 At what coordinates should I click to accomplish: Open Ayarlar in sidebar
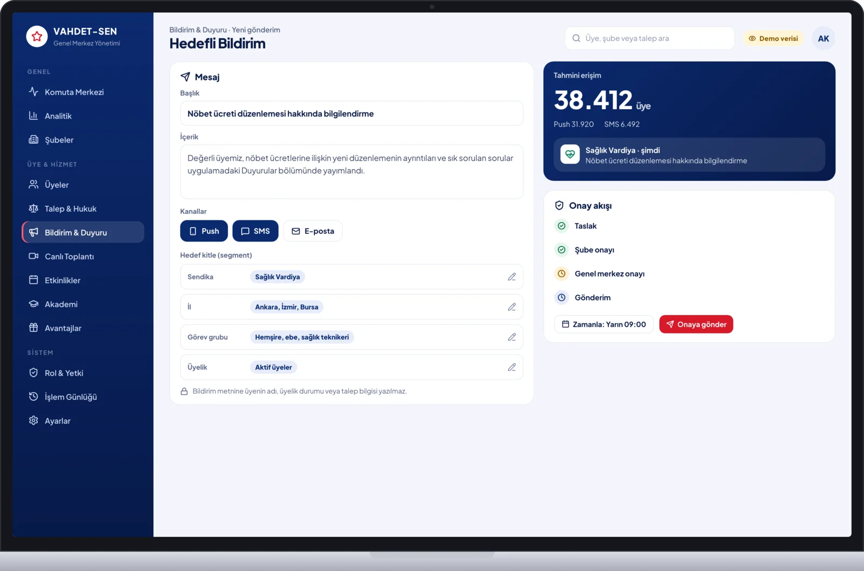[83, 421]
